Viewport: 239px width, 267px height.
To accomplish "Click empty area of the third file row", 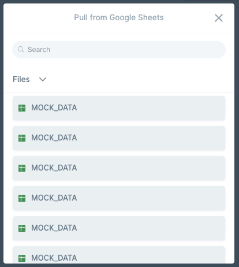I will [154, 168].
